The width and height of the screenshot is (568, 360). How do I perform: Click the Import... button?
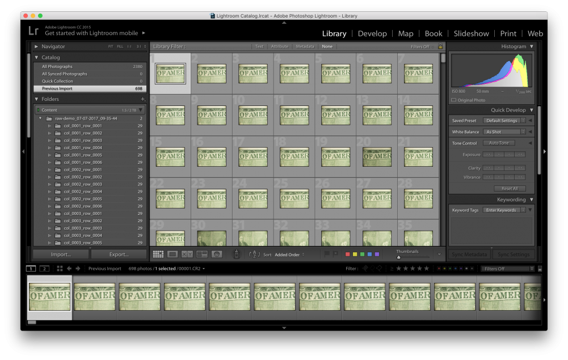coord(60,254)
